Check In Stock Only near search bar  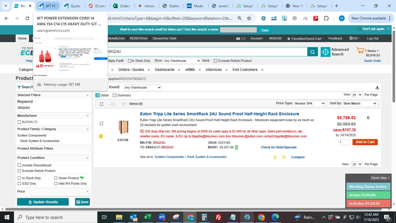pos(130,61)
